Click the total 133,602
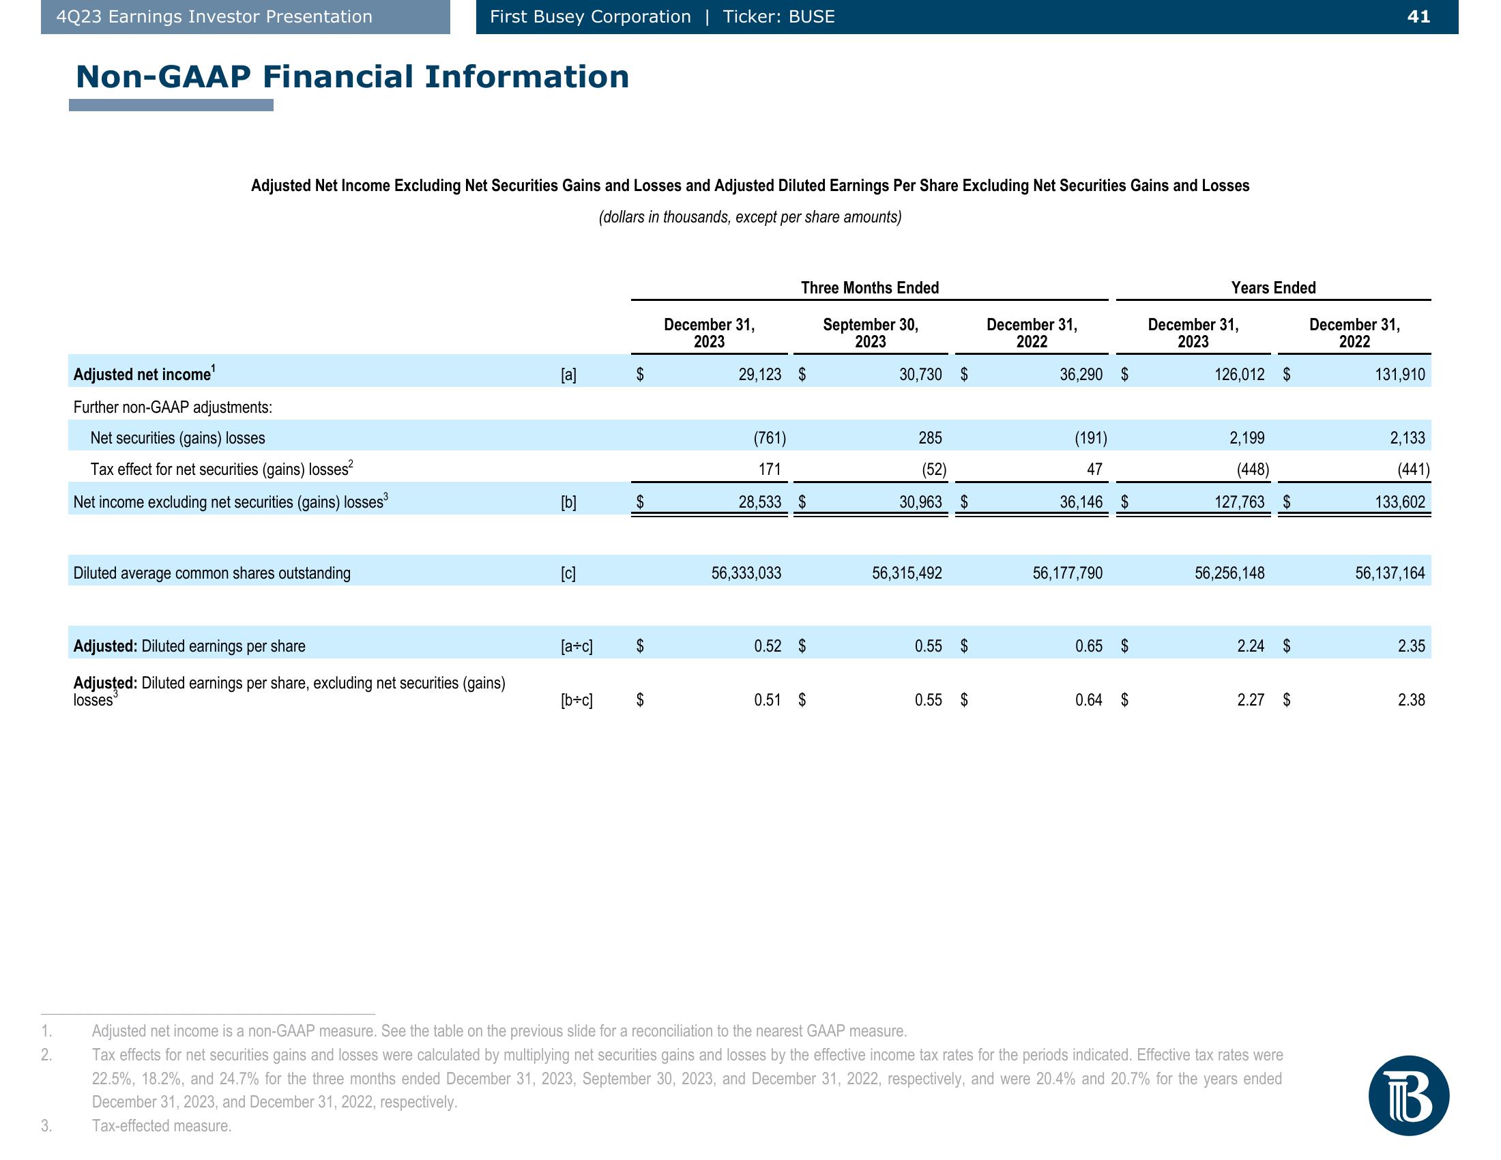Image resolution: width=1501 pixels, height=1160 pixels. 1400,502
